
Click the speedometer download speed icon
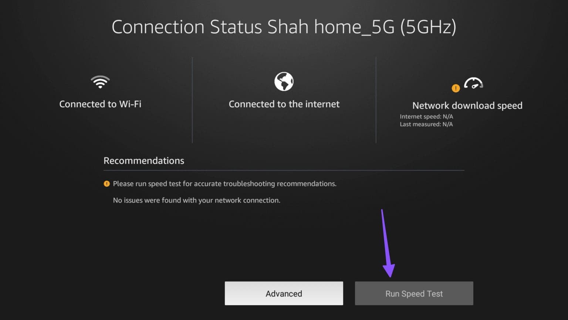pos(473,83)
